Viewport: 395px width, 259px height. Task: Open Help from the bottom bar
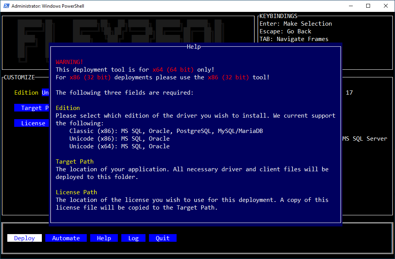(x=104, y=238)
